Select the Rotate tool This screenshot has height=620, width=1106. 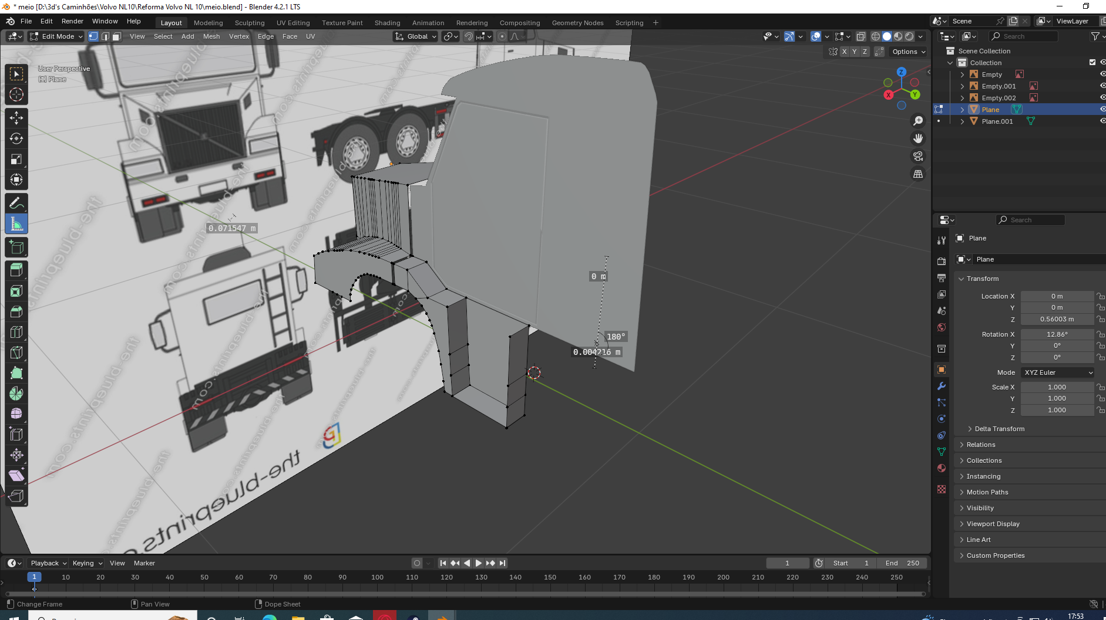point(16,138)
